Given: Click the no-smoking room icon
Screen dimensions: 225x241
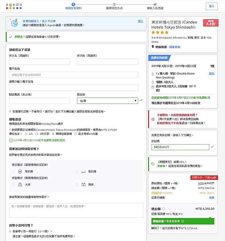Looking at the screenshot, I should (x=20, y=172).
